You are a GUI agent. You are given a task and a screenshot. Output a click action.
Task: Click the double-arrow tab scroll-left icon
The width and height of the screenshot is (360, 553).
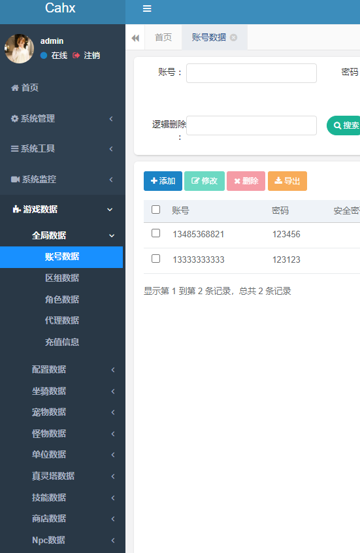[135, 38]
